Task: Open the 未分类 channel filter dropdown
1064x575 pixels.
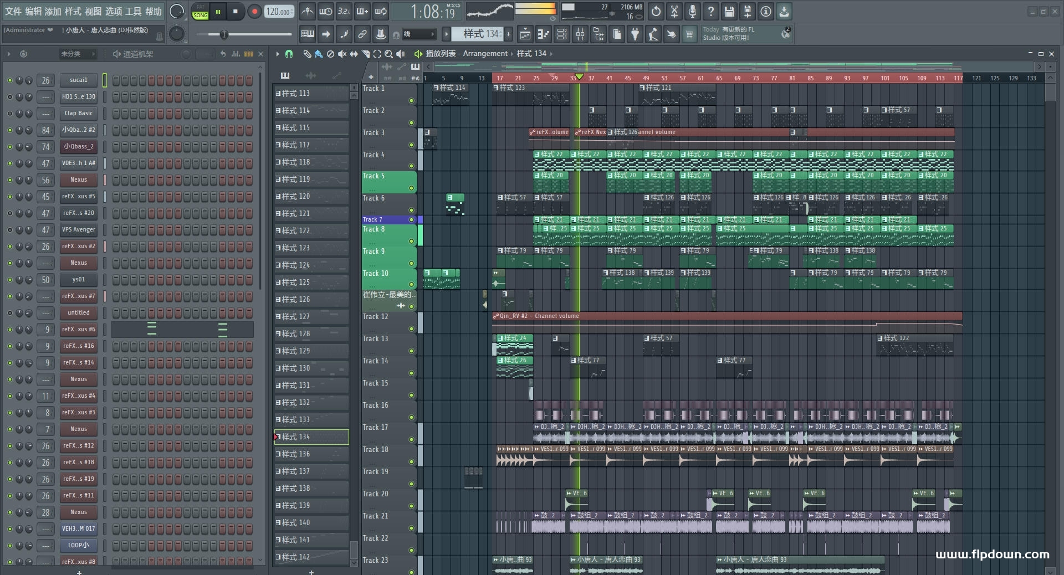Action: [x=78, y=54]
